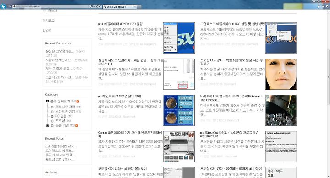The height and width of the screenshot is (178, 330).
Task: Open recent comment '온전은 그냥생기는...'
Action: (60, 51)
